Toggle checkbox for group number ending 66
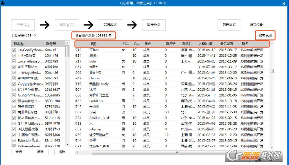Image resolution: width=289 pixels, height=165 pixels. 14,67
